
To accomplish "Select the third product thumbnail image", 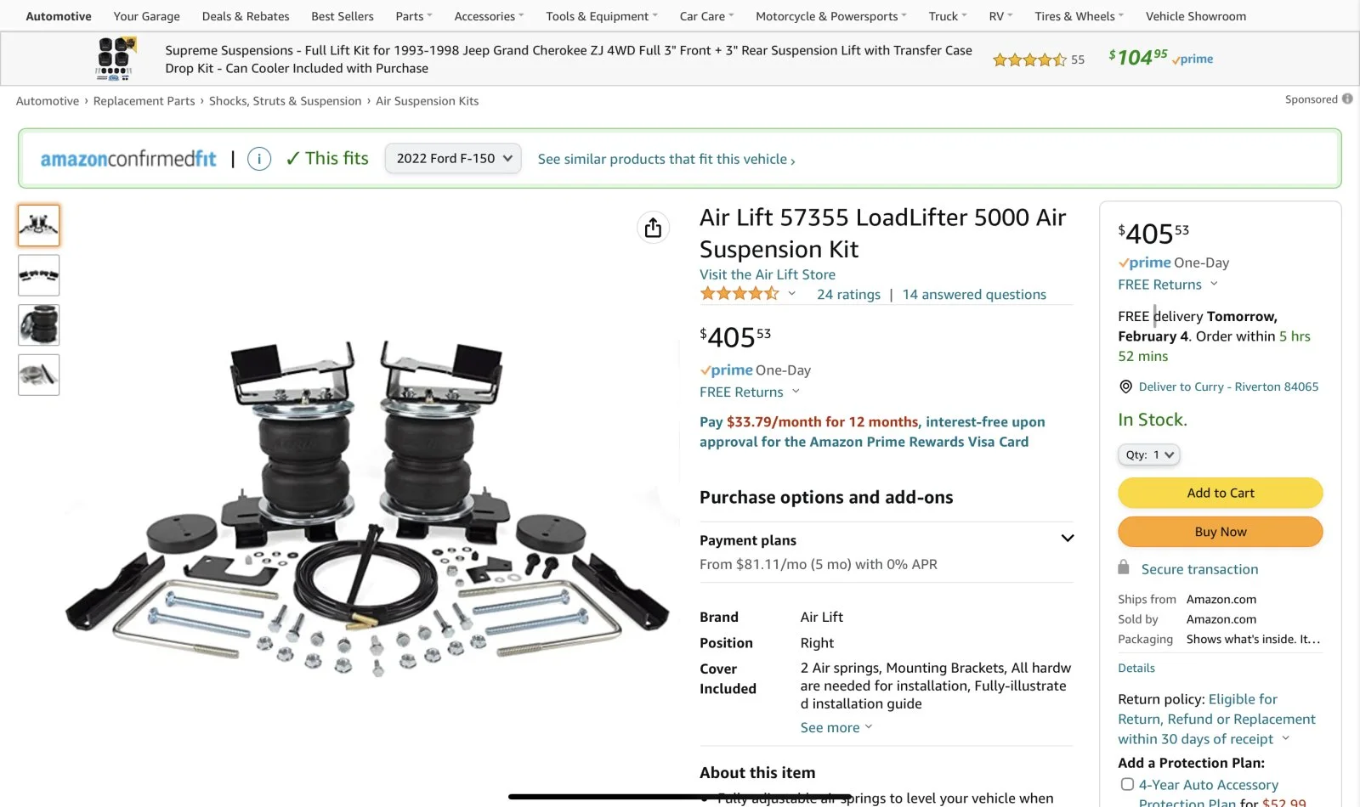I will coord(39,325).
